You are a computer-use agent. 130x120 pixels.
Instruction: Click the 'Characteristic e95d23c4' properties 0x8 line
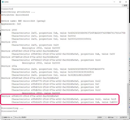coord(55,87)
